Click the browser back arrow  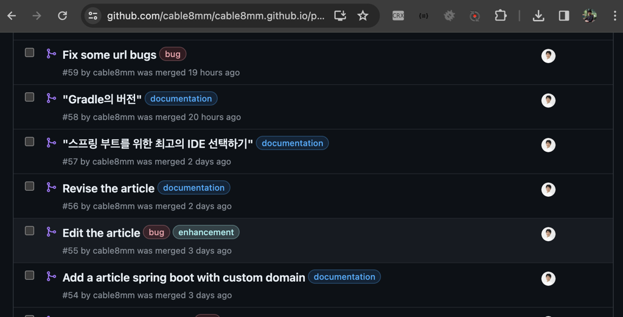tap(12, 16)
